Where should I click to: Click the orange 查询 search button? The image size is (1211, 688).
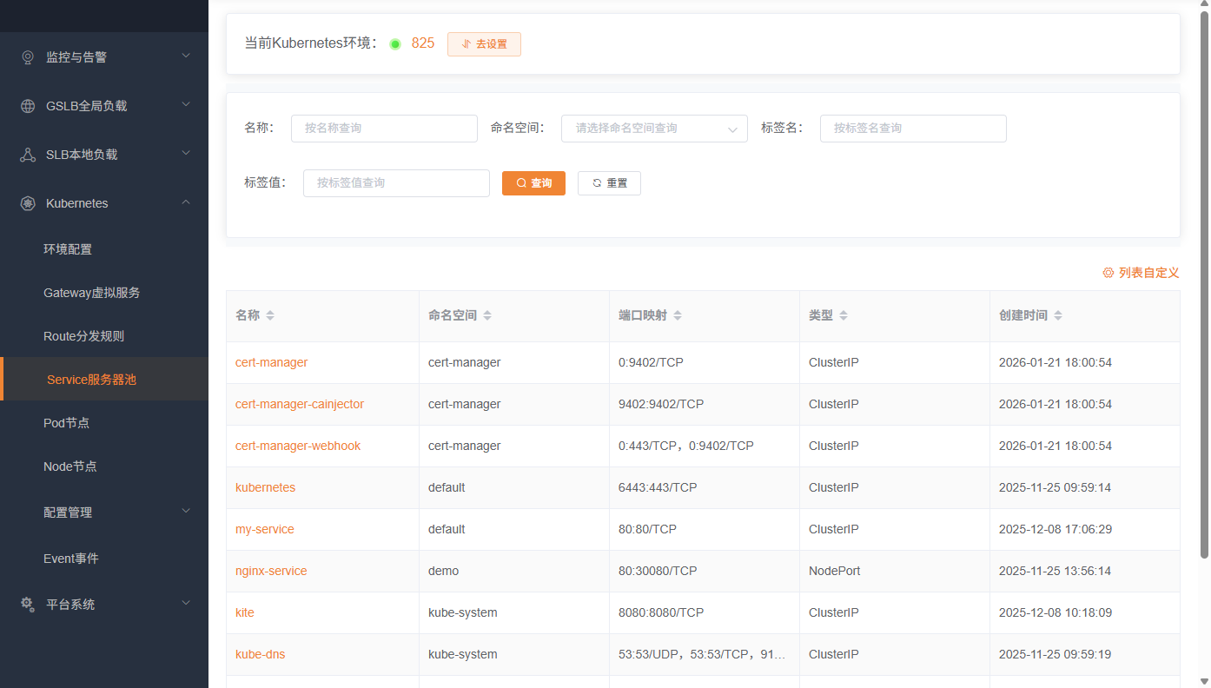(x=533, y=183)
